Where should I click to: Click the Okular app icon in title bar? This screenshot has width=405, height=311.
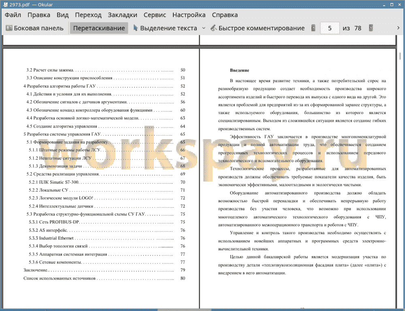5,4
